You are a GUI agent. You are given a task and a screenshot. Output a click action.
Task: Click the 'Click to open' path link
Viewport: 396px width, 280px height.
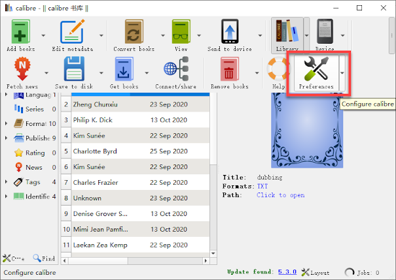pos(281,195)
